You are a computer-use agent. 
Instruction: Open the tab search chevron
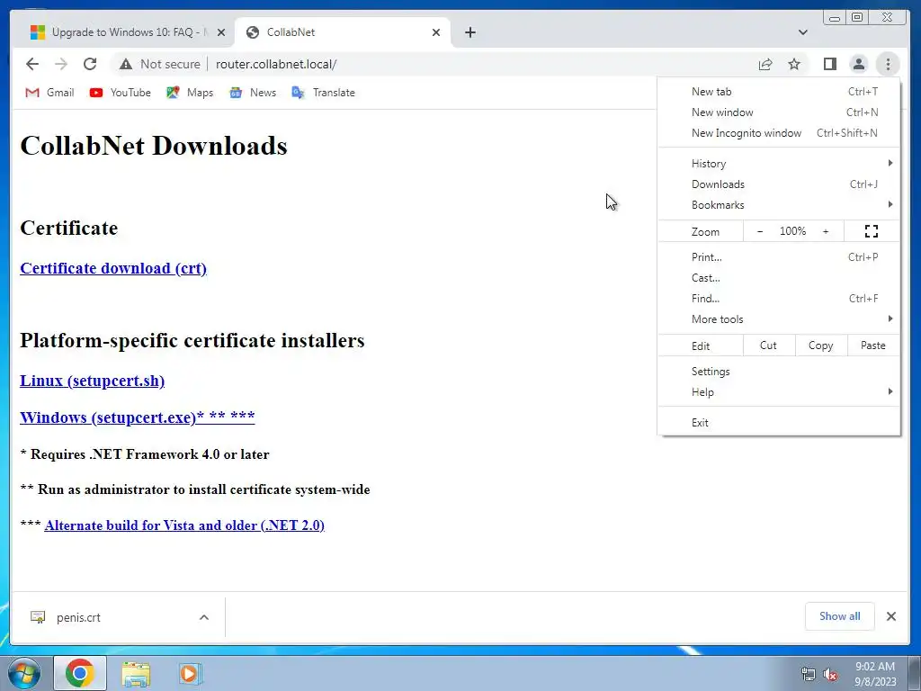tap(803, 32)
